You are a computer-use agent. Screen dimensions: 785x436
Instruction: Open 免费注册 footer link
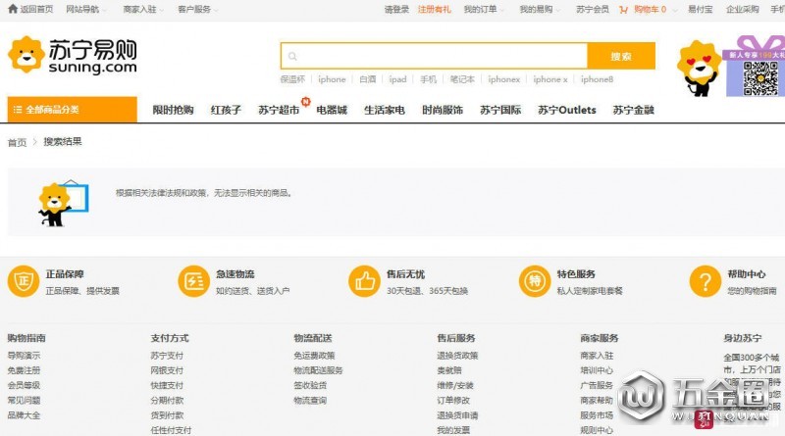pyautogui.click(x=24, y=370)
